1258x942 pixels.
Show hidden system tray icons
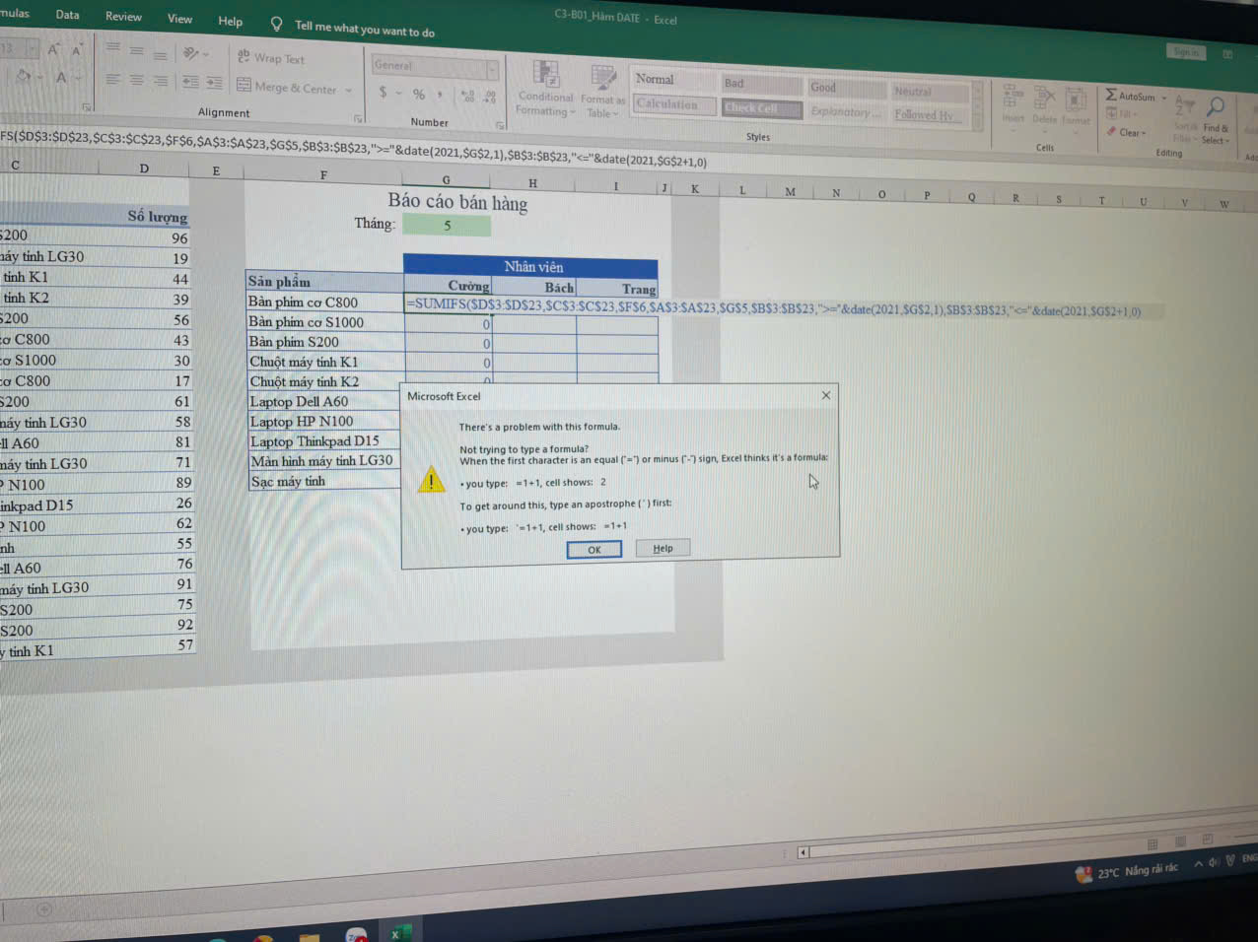click(1199, 863)
